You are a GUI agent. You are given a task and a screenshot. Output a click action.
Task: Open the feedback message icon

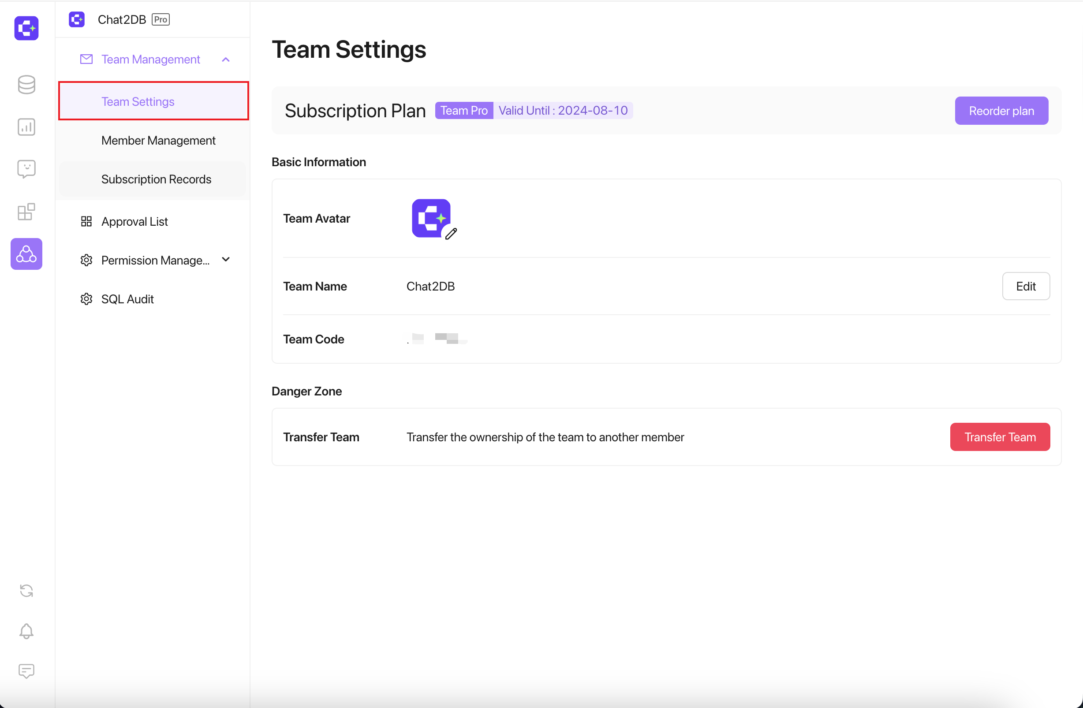point(26,671)
